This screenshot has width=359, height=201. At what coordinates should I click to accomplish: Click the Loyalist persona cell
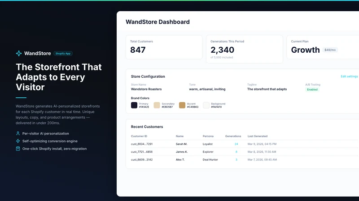(208, 144)
